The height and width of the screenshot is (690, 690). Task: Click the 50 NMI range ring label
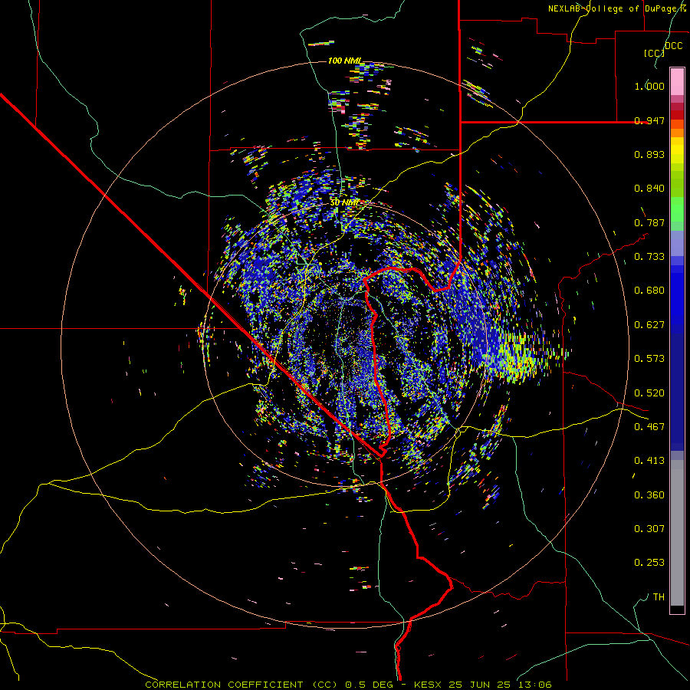point(344,203)
